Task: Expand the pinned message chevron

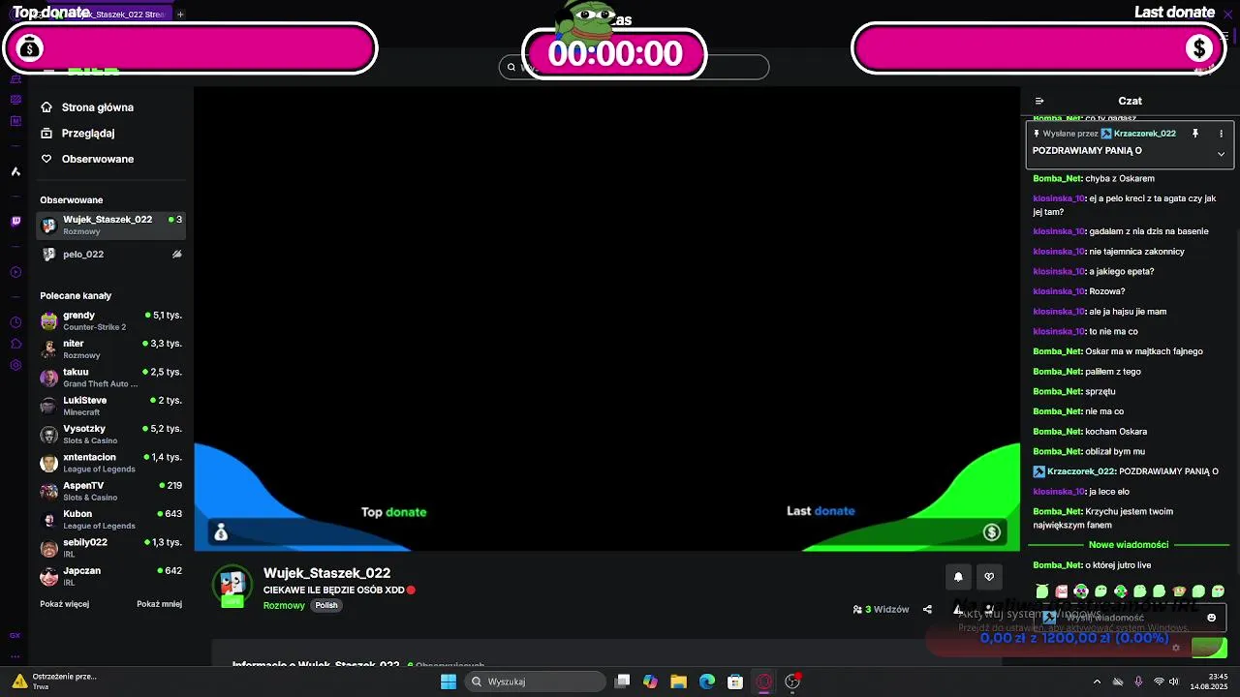Action: click(1221, 154)
